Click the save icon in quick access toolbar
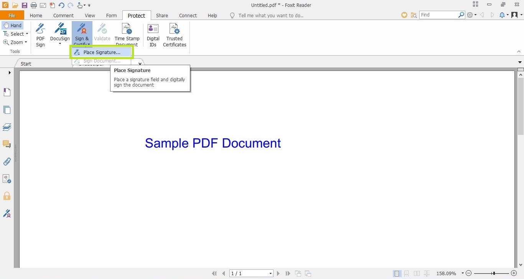Viewport: 524px width, 279px height. tap(24, 5)
